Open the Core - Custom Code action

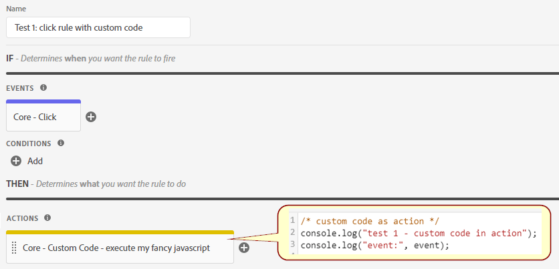[x=116, y=248]
